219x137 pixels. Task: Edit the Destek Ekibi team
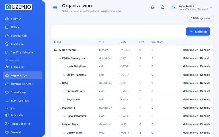coord(205,133)
